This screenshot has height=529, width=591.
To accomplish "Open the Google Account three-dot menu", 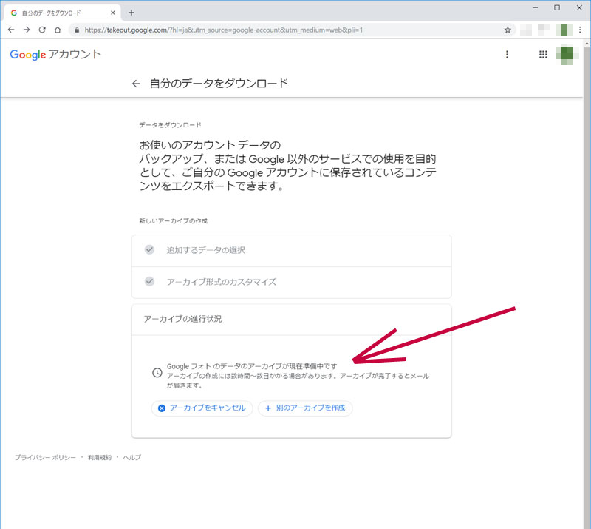I will 507,55.
